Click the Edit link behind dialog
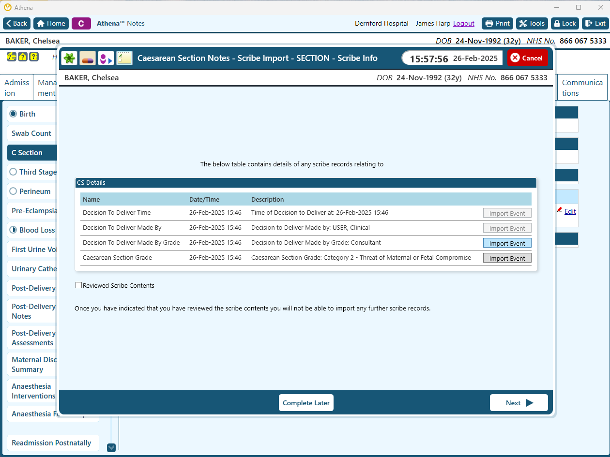 (x=570, y=211)
